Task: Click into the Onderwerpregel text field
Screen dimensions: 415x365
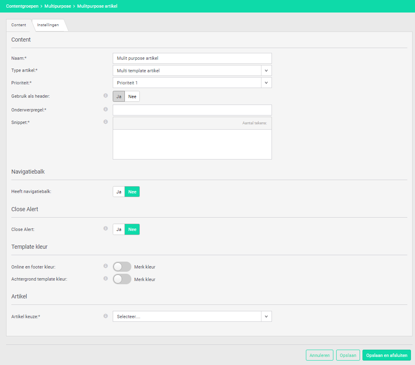Action: (192, 110)
